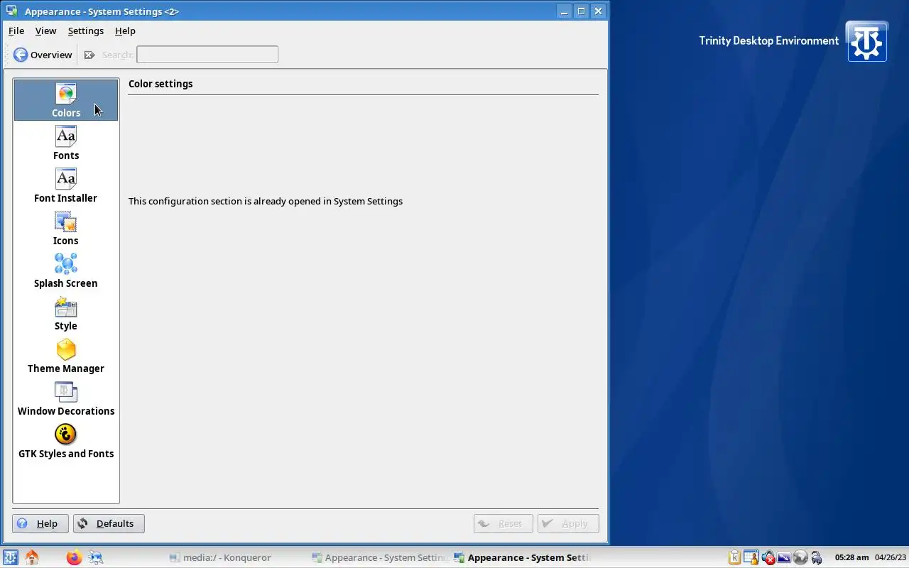909x568 pixels.
Task: Minimize the System Settings window
Action: pyautogui.click(x=564, y=11)
